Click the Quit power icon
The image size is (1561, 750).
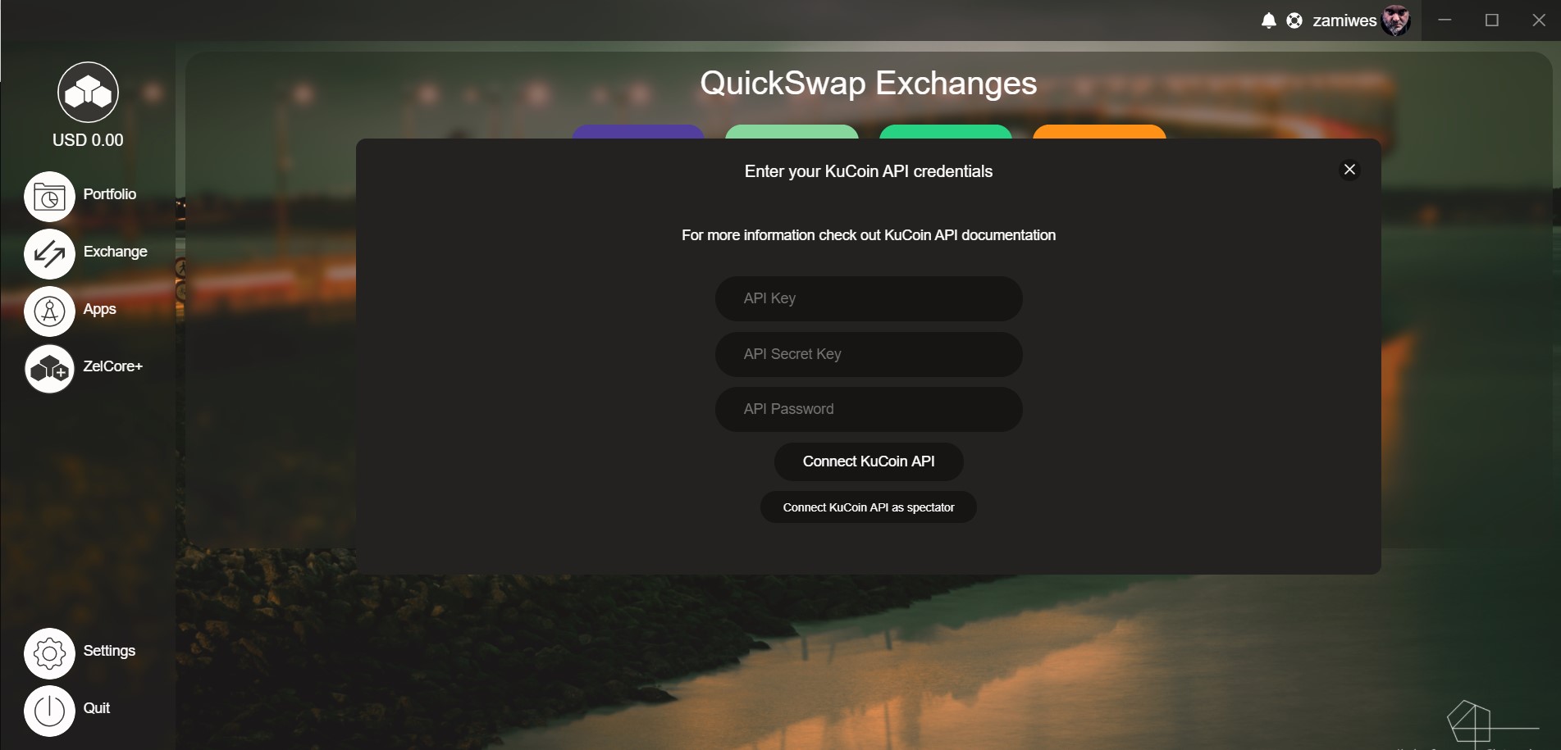click(x=49, y=711)
